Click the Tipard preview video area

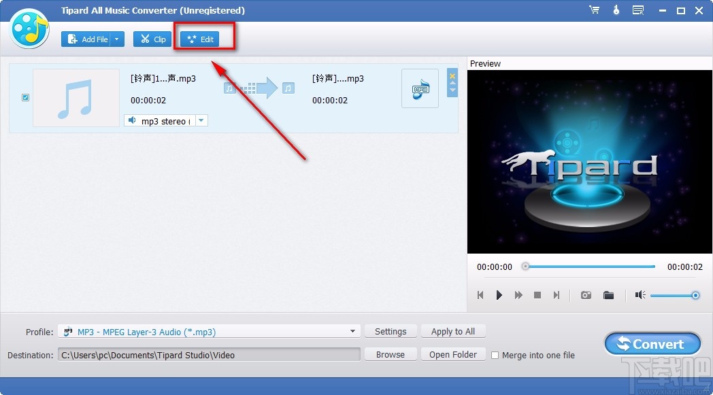(590, 161)
